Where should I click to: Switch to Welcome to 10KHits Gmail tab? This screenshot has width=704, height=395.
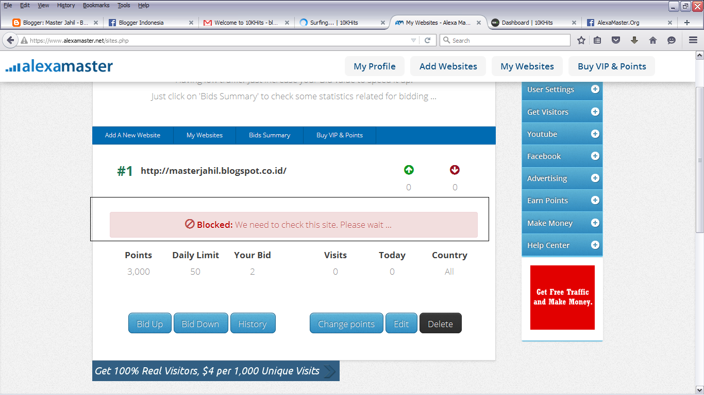click(246, 23)
